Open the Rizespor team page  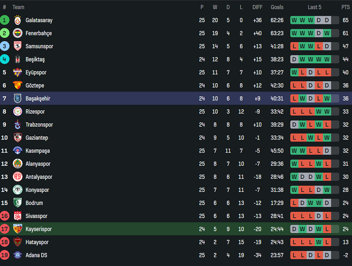pyautogui.click(x=35, y=112)
